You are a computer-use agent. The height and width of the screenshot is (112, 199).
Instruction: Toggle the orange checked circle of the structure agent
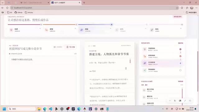click(x=180, y=56)
